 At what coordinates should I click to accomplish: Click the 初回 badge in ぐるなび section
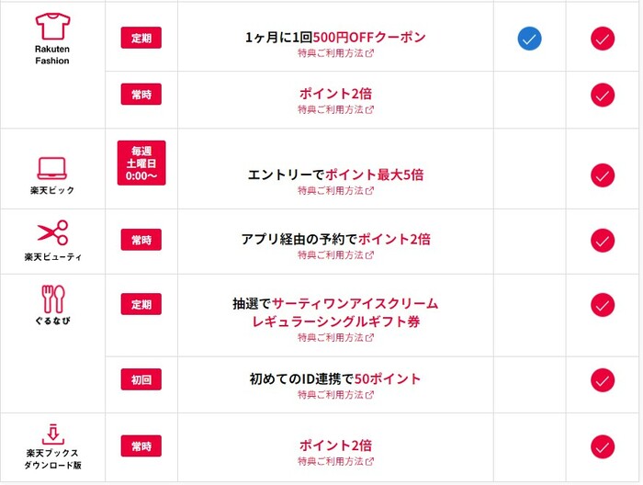click(x=141, y=378)
